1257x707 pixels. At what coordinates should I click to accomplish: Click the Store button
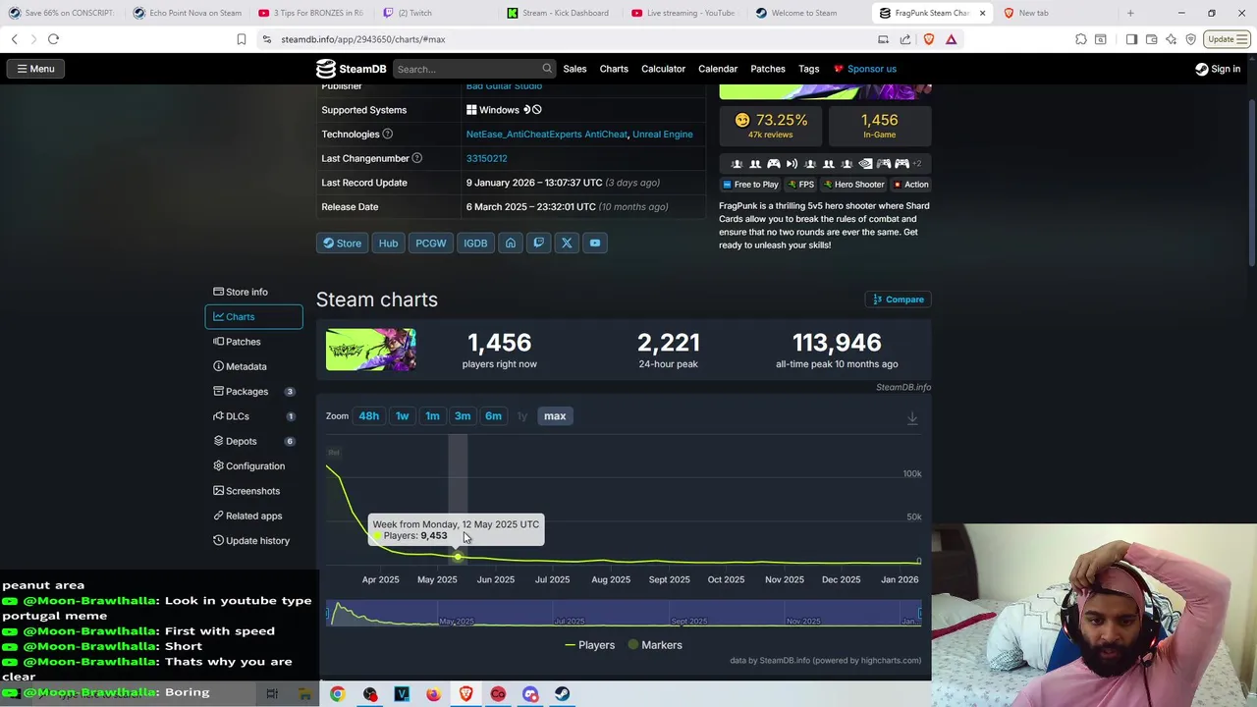click(342, 244)
